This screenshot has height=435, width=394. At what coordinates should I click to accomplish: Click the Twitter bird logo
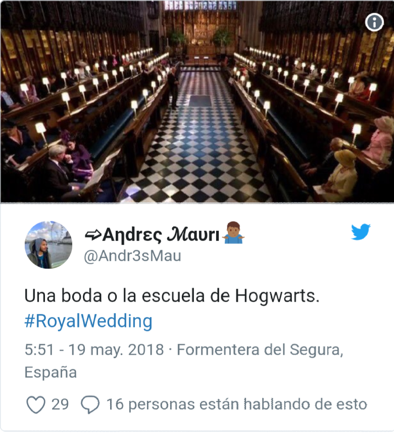[x=361, y=232]
